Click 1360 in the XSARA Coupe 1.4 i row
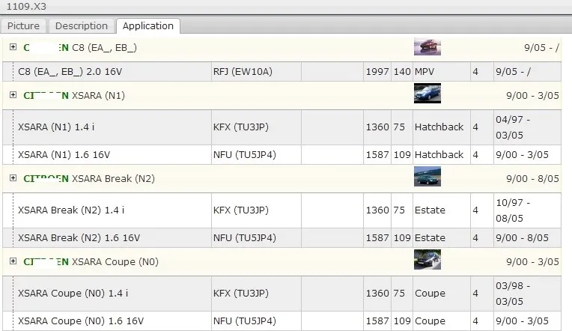Image resolution: width=572 pixels, height=331 pixels. pyautogui.click(x=377, y=294)
